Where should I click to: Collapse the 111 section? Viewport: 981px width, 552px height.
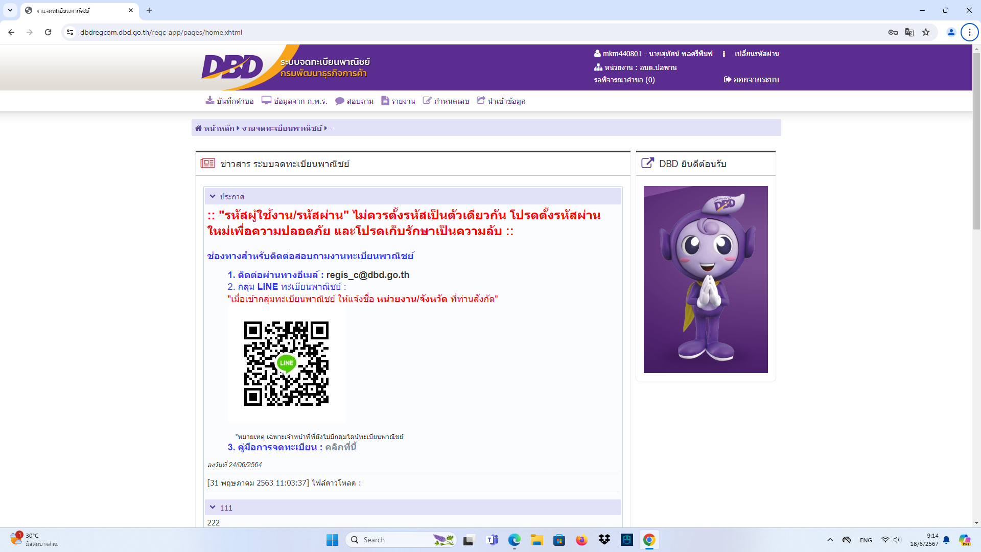point(213,508)
